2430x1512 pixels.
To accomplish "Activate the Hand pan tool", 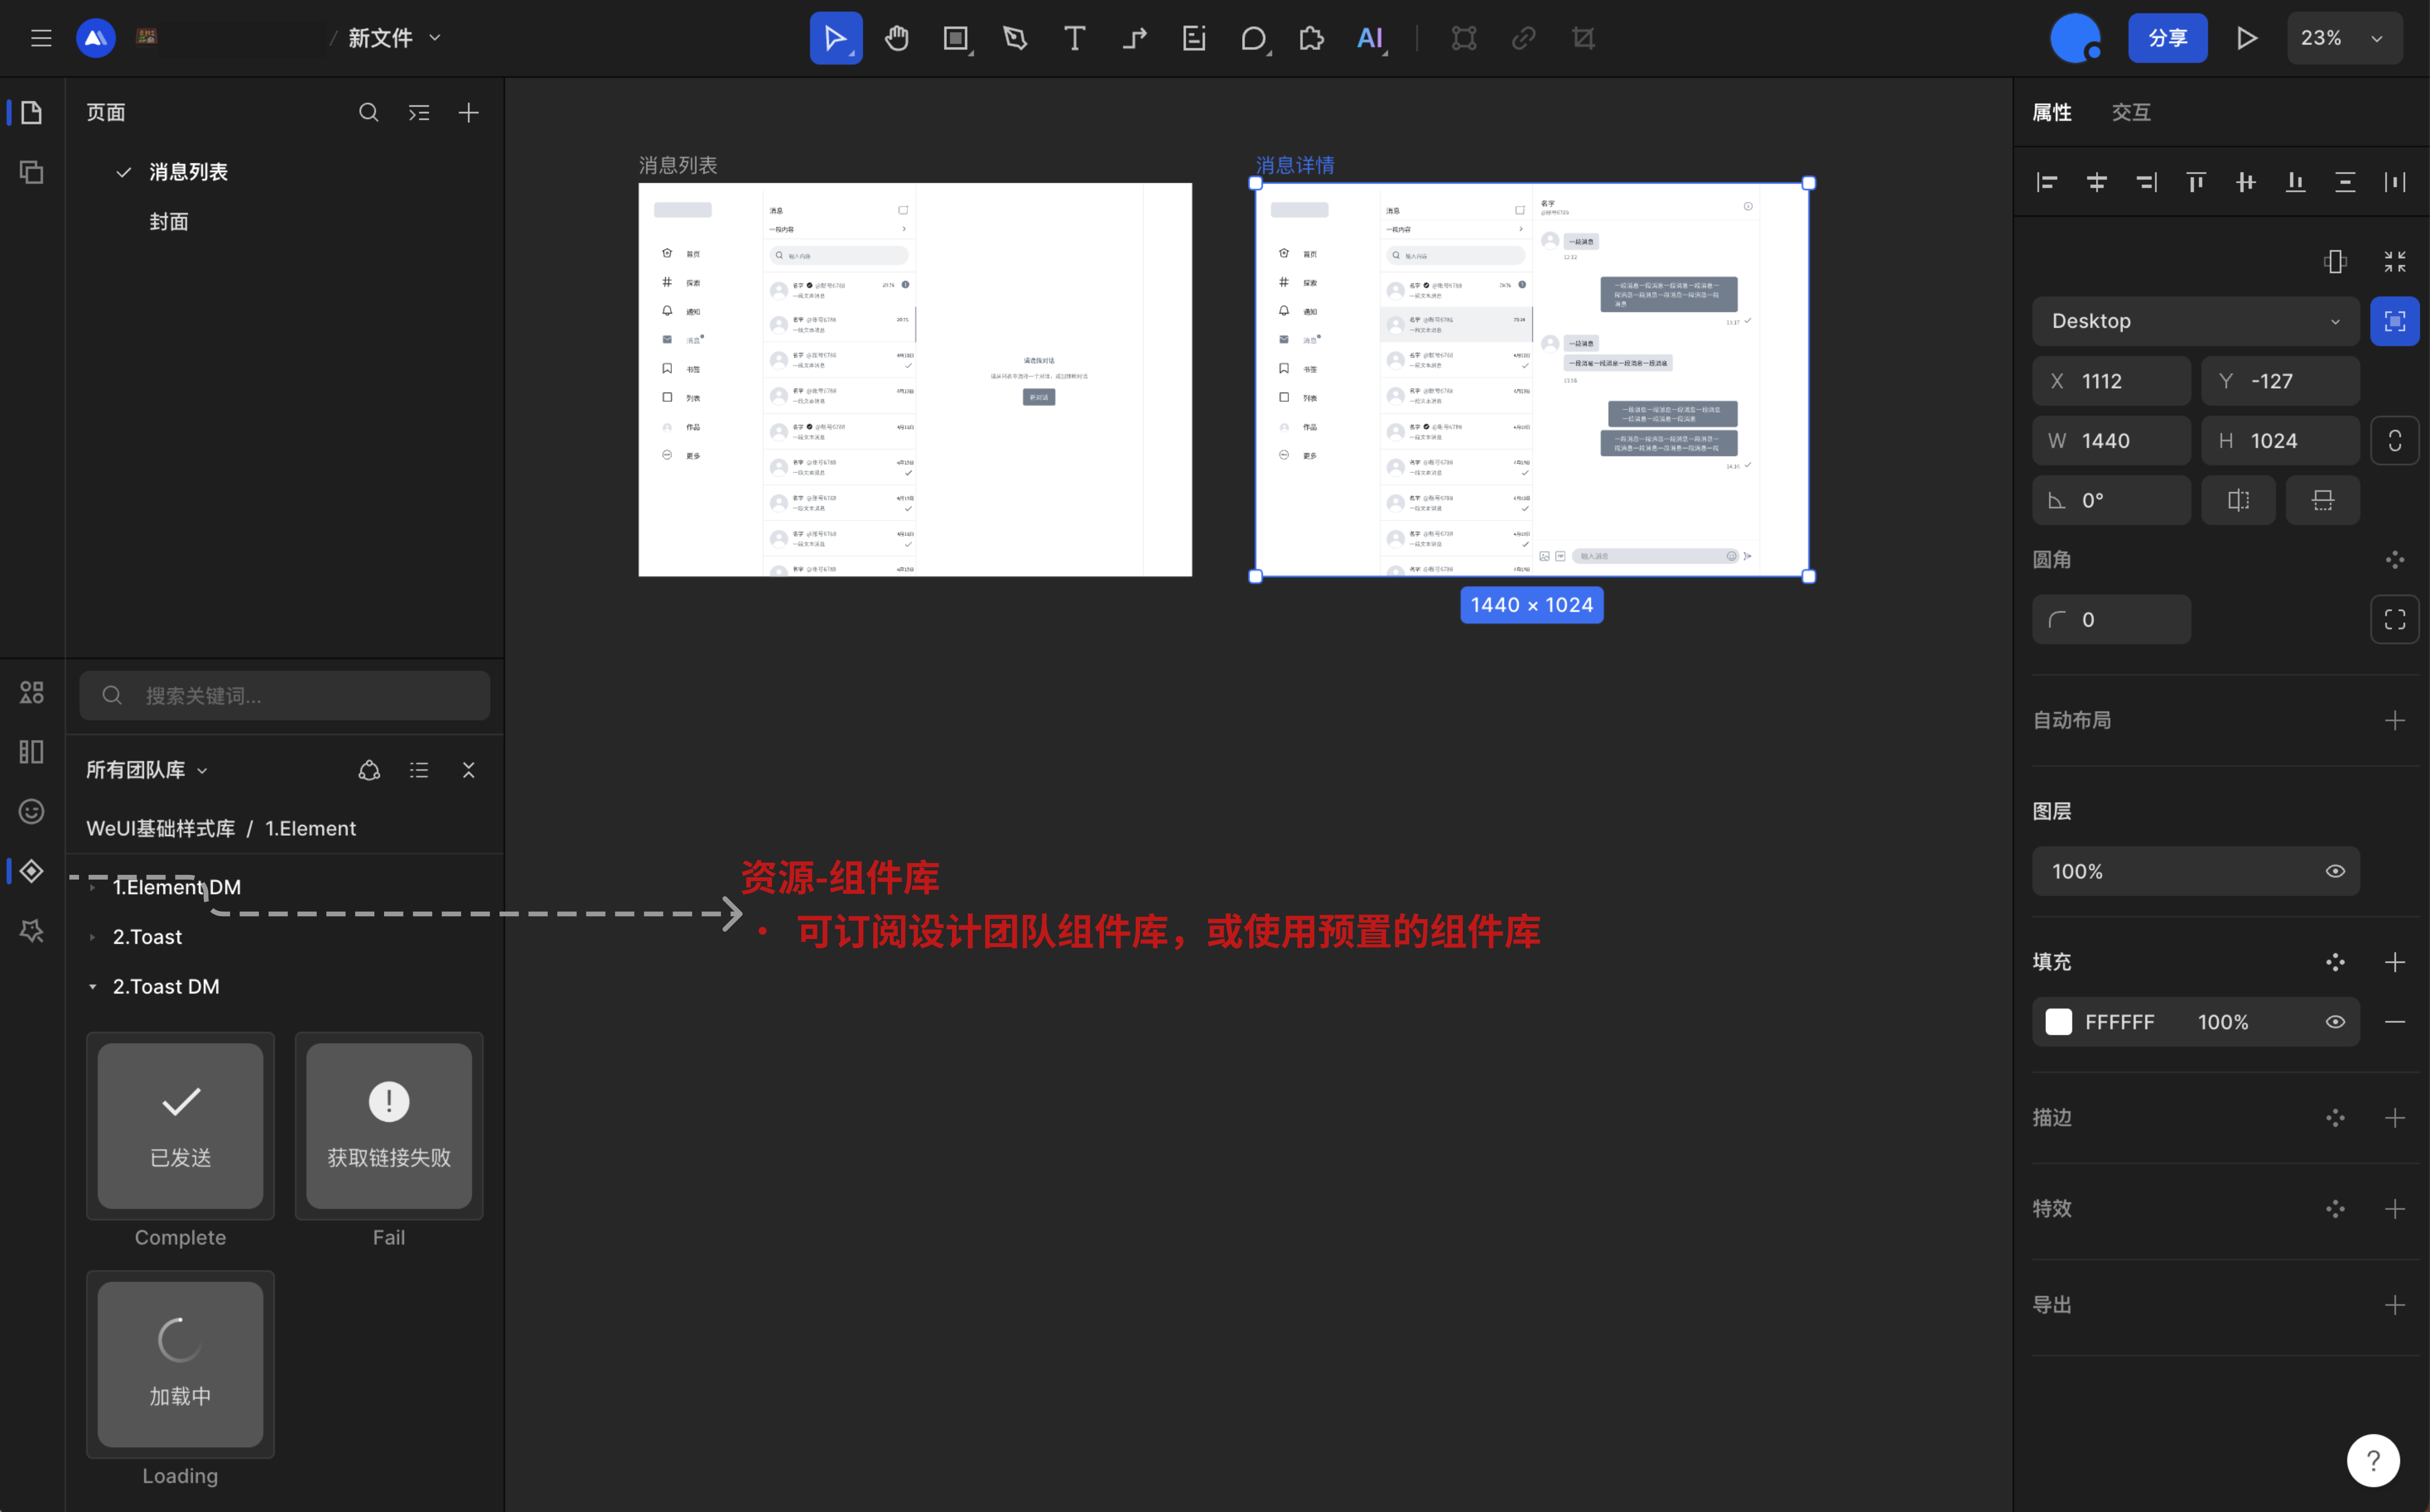I will [897, 38].
